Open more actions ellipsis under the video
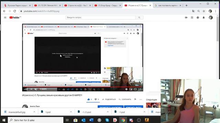This screenshot has height=123, width=220. coord(141,99)
